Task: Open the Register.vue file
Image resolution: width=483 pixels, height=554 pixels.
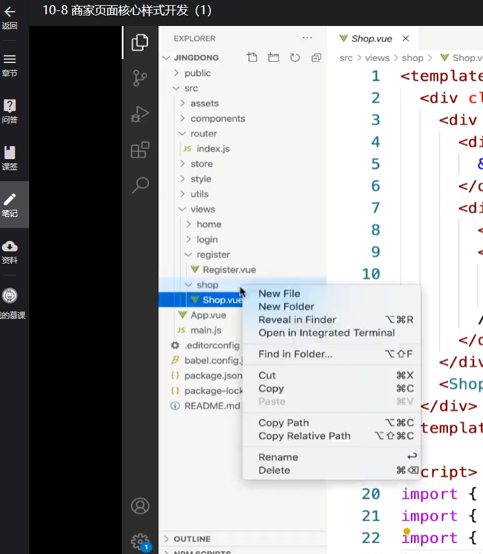Action: pos(229,270)
